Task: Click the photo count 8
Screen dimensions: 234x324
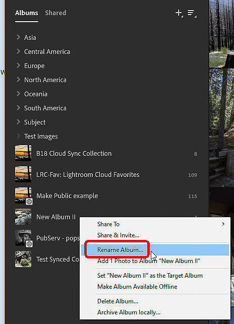Action: [x=196, y=154]
